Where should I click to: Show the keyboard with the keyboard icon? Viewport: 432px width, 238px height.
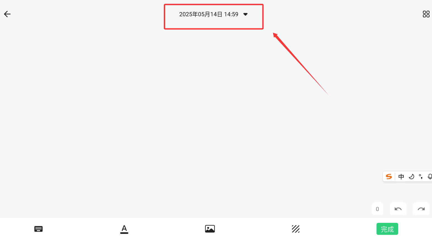(x=39, y=229)
